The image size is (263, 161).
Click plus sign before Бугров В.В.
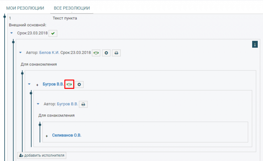point(37,85)
